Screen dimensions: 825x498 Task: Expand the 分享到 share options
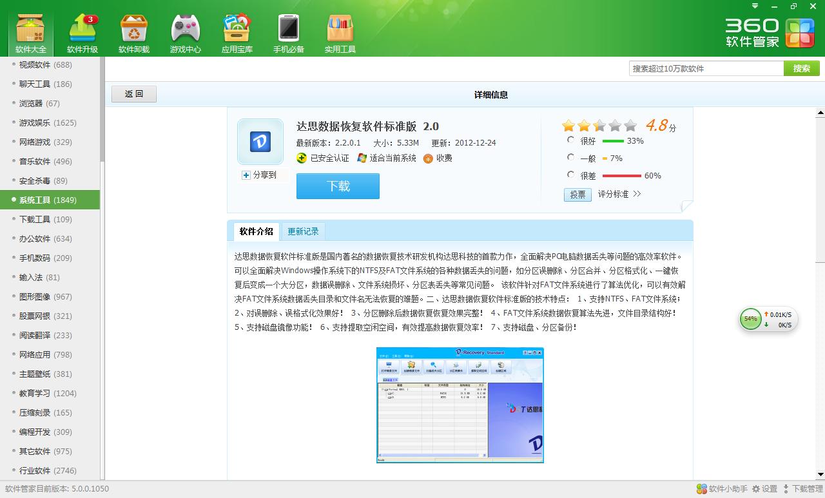point(258,175)
